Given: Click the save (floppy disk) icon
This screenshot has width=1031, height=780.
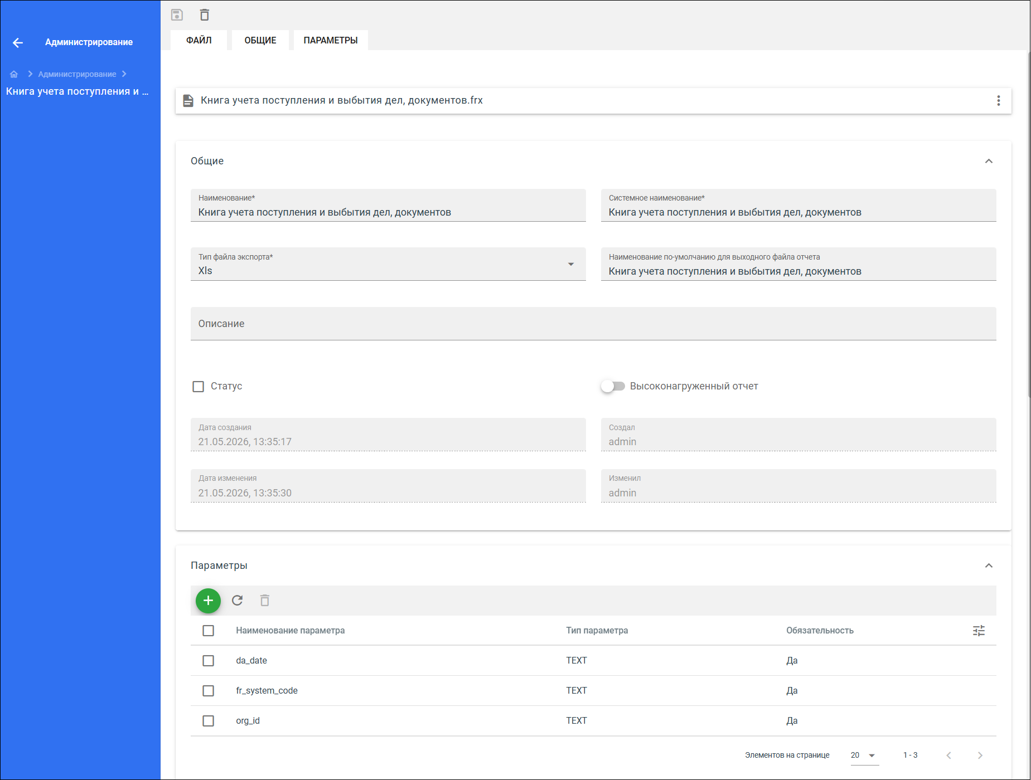Looking at the screenshot, I should (177, 15).
